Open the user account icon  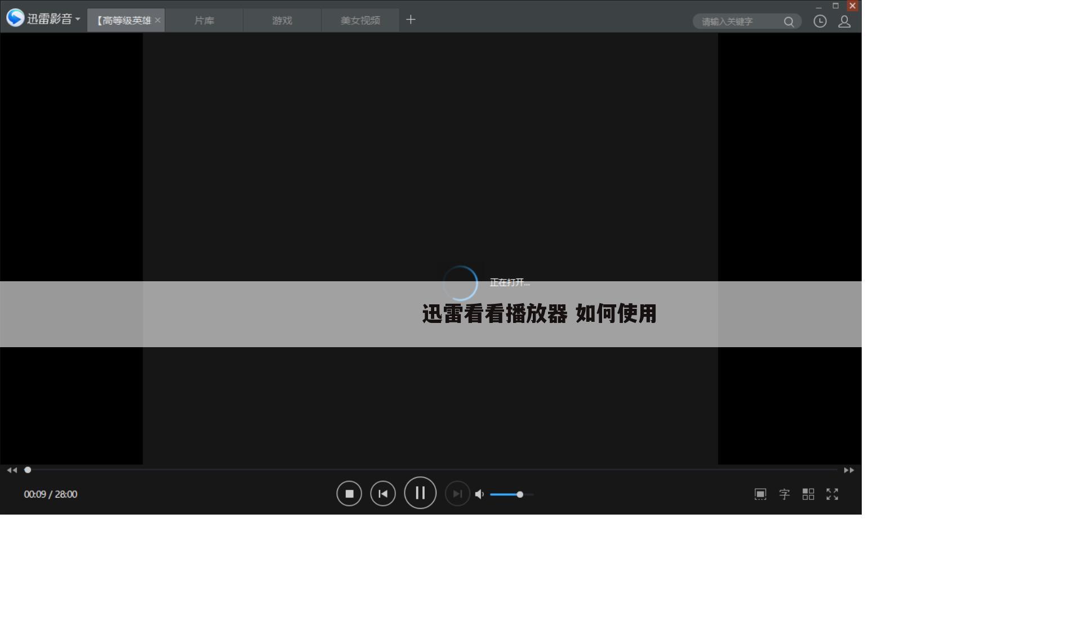tap(844, 21)
